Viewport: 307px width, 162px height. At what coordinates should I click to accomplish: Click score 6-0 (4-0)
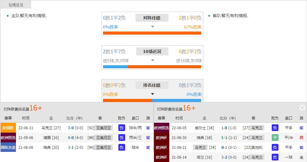75,138
